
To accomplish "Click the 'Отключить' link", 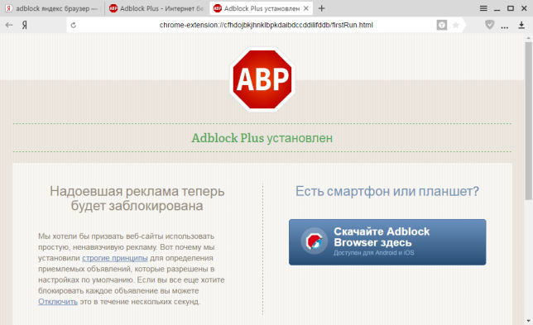I will 58,302.
